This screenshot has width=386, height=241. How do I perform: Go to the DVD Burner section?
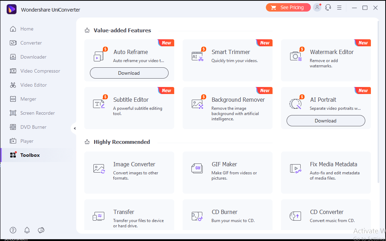coord(33,127)
